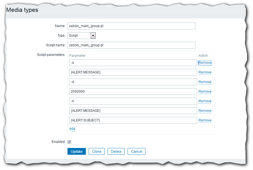Click the Script name input field
Image resolution: width=253 pixels, height=170 pixels.
point(131,45)
